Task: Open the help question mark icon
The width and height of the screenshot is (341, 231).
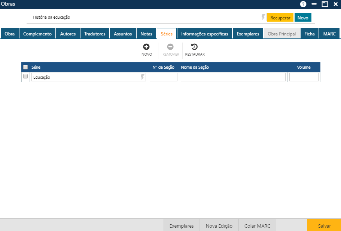Action: pos(303,4)
